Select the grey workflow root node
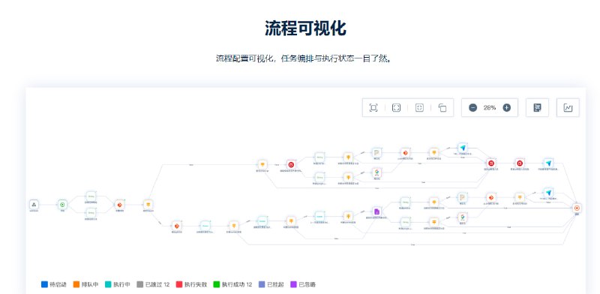The image size is (600, 294). pos(34,205)
